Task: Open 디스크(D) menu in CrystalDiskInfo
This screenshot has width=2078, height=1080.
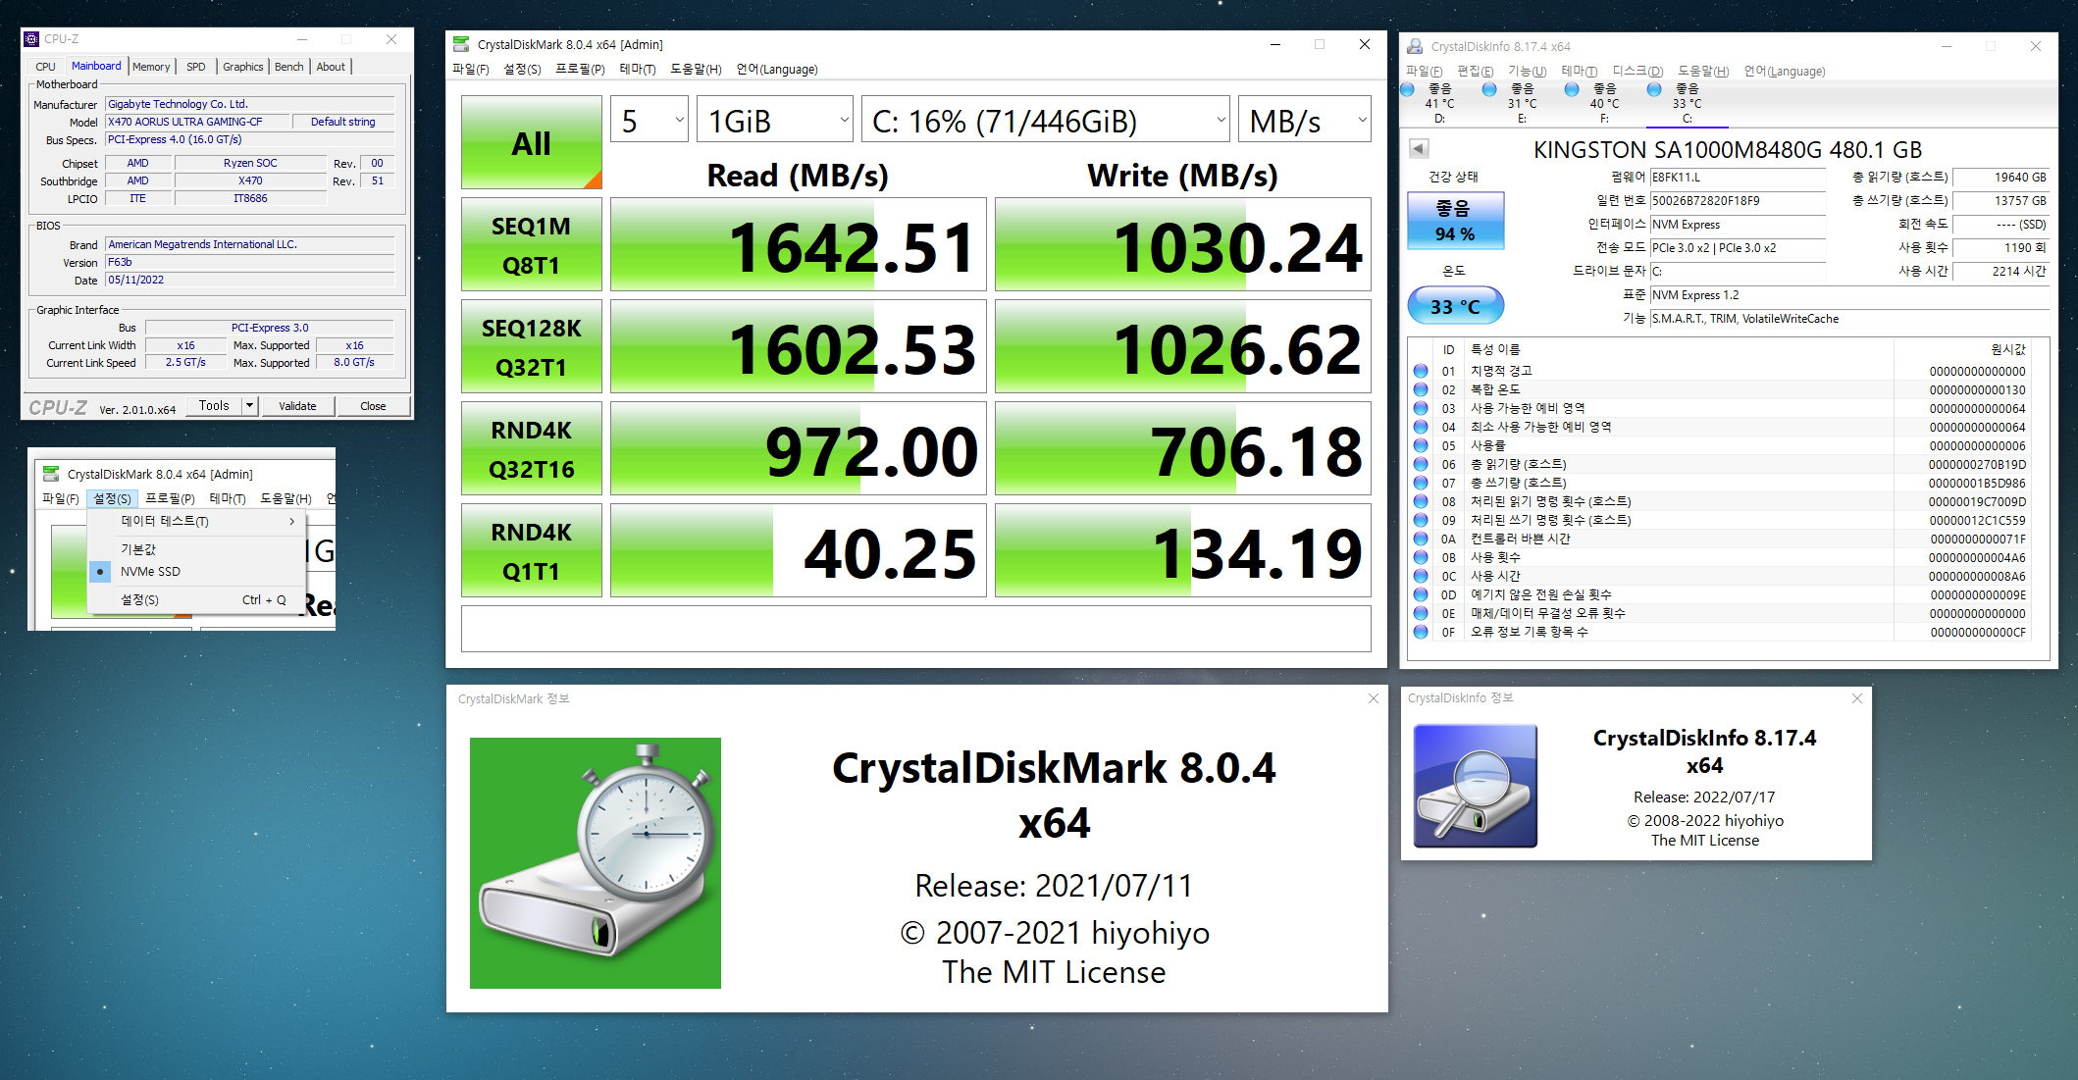Action: [x=1638, y=71]
